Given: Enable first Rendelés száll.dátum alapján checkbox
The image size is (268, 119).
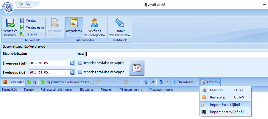Looking at the screenshot, I should click(80, 63).
